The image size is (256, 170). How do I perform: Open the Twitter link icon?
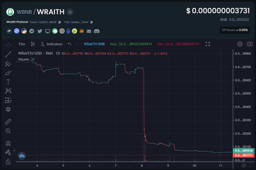tap(40, 31)
